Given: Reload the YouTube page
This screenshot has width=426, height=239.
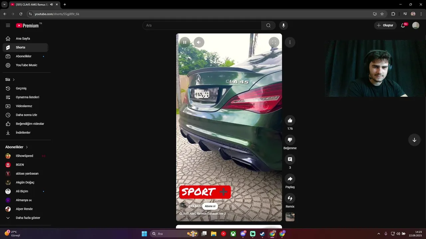Looking at the screenshot, I should pos(21,14).
